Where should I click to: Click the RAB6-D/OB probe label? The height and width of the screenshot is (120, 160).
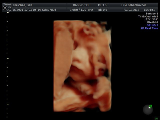[81, 5]
